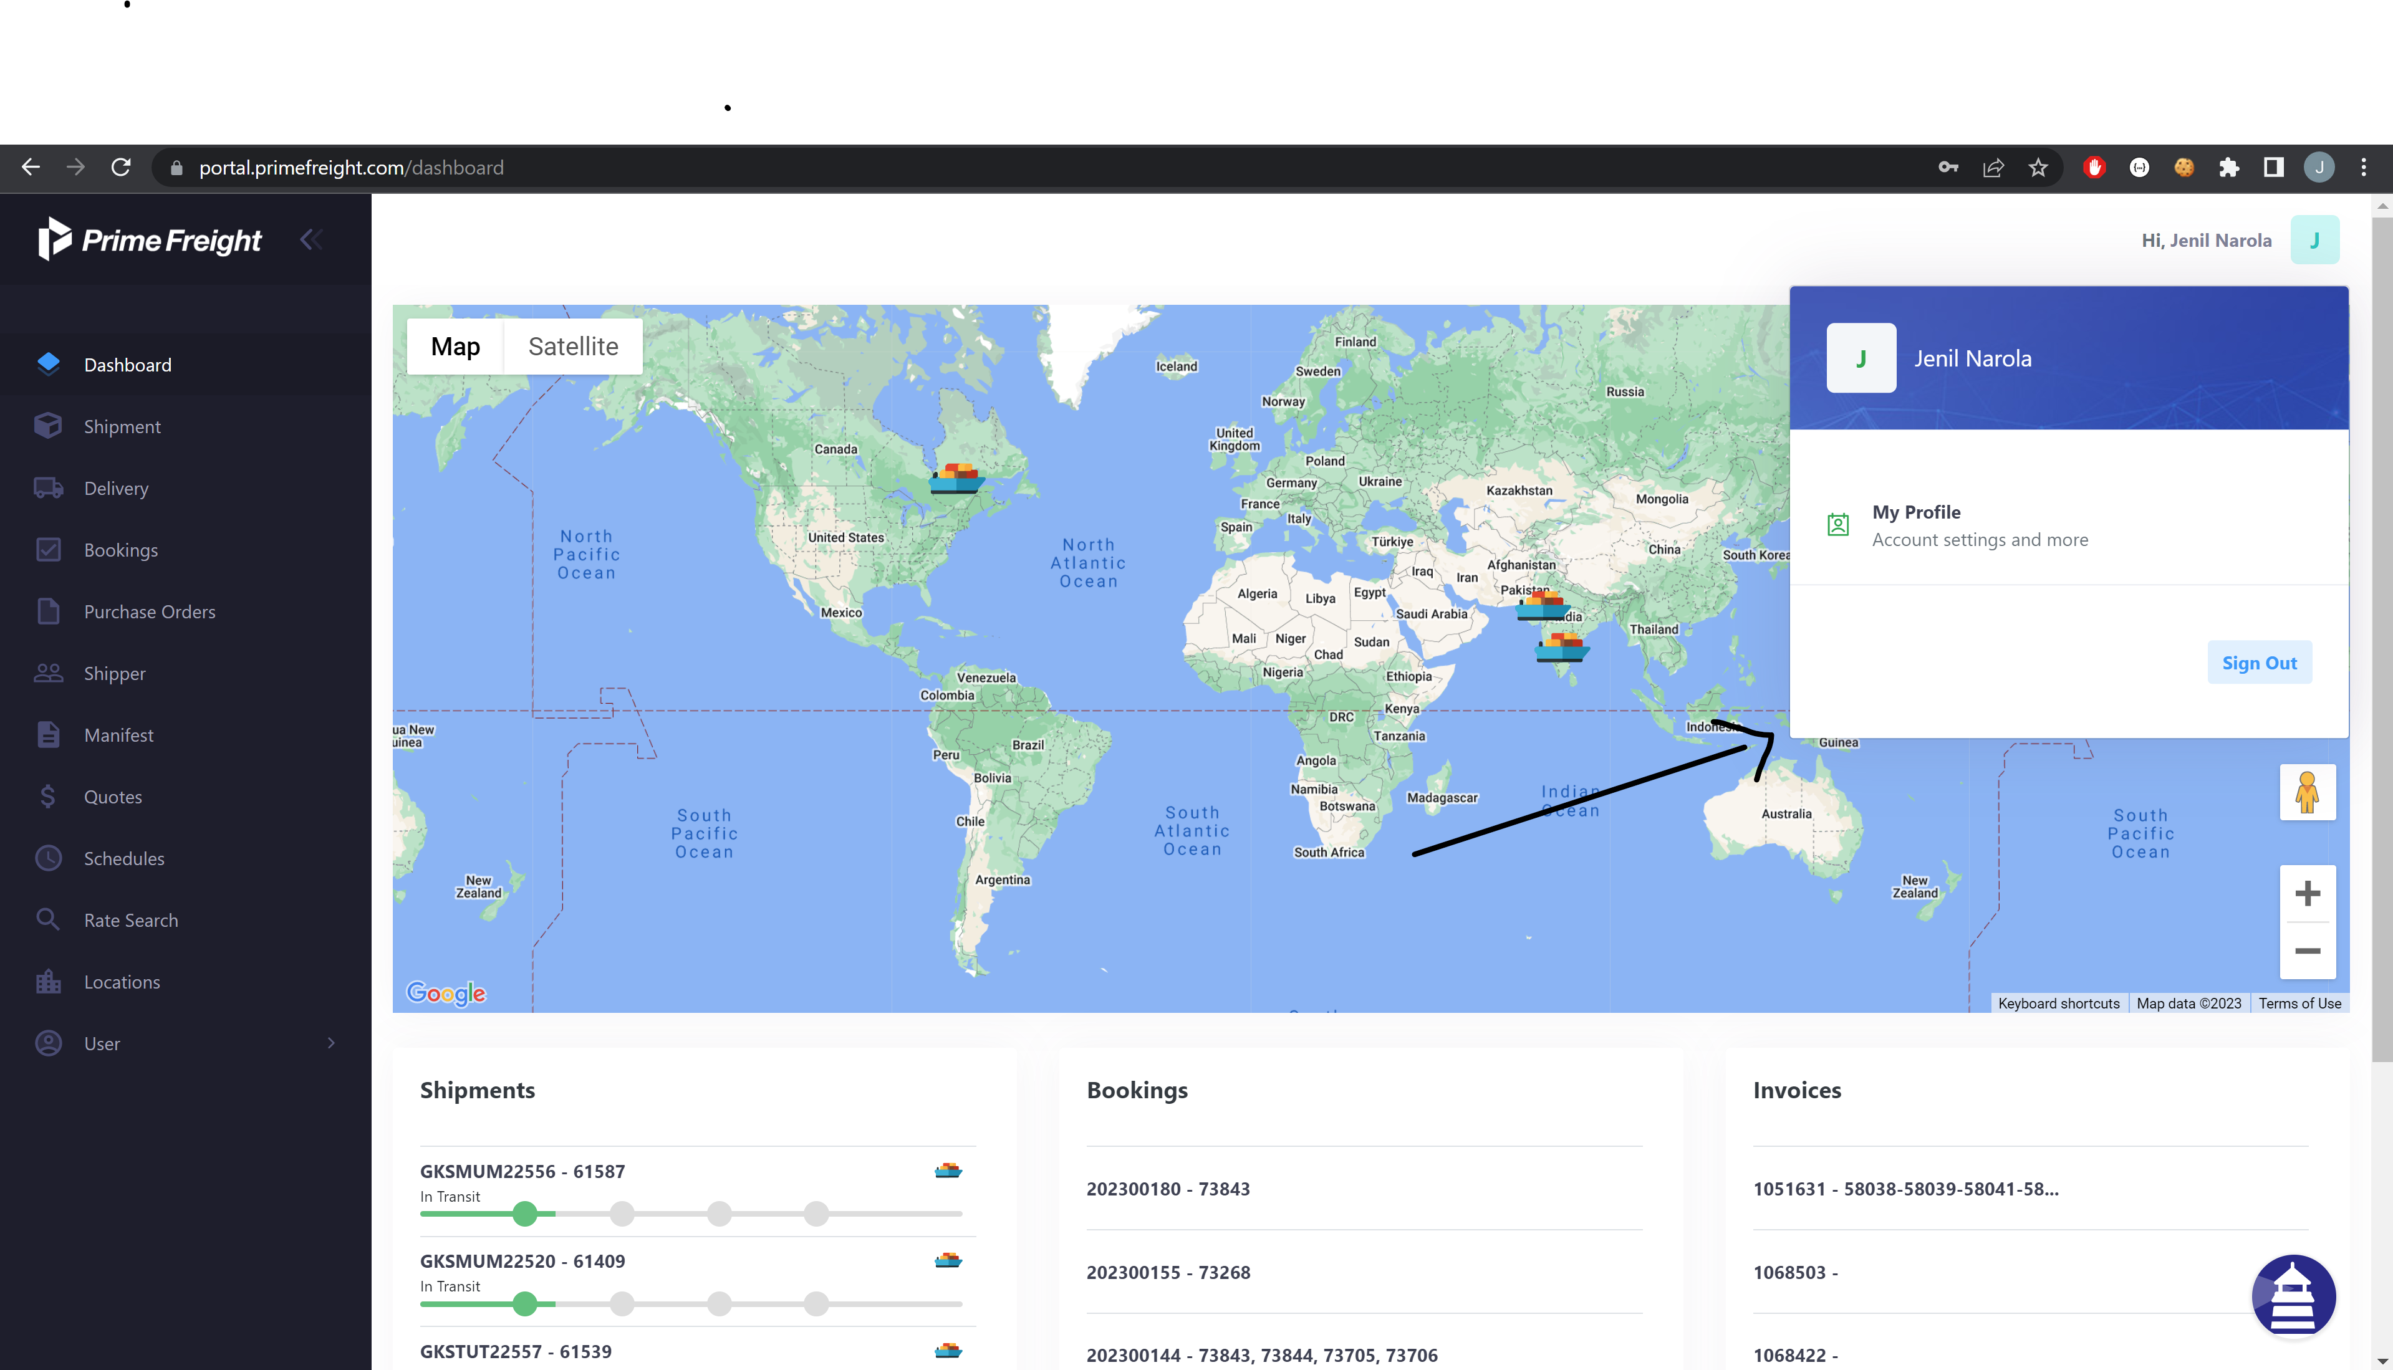This screenshot has height=1370, width=2393.
Task: Click progress tracker dot for GKSMUM22520
Action: [525, 1303]
